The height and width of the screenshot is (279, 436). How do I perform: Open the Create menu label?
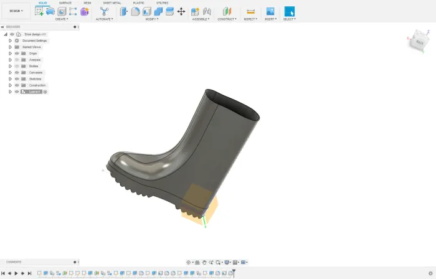(x=62, y=19)
